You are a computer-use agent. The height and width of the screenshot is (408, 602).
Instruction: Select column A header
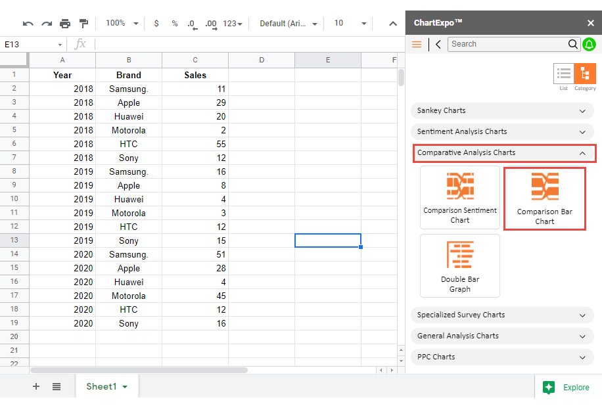[x=62, y=60]
